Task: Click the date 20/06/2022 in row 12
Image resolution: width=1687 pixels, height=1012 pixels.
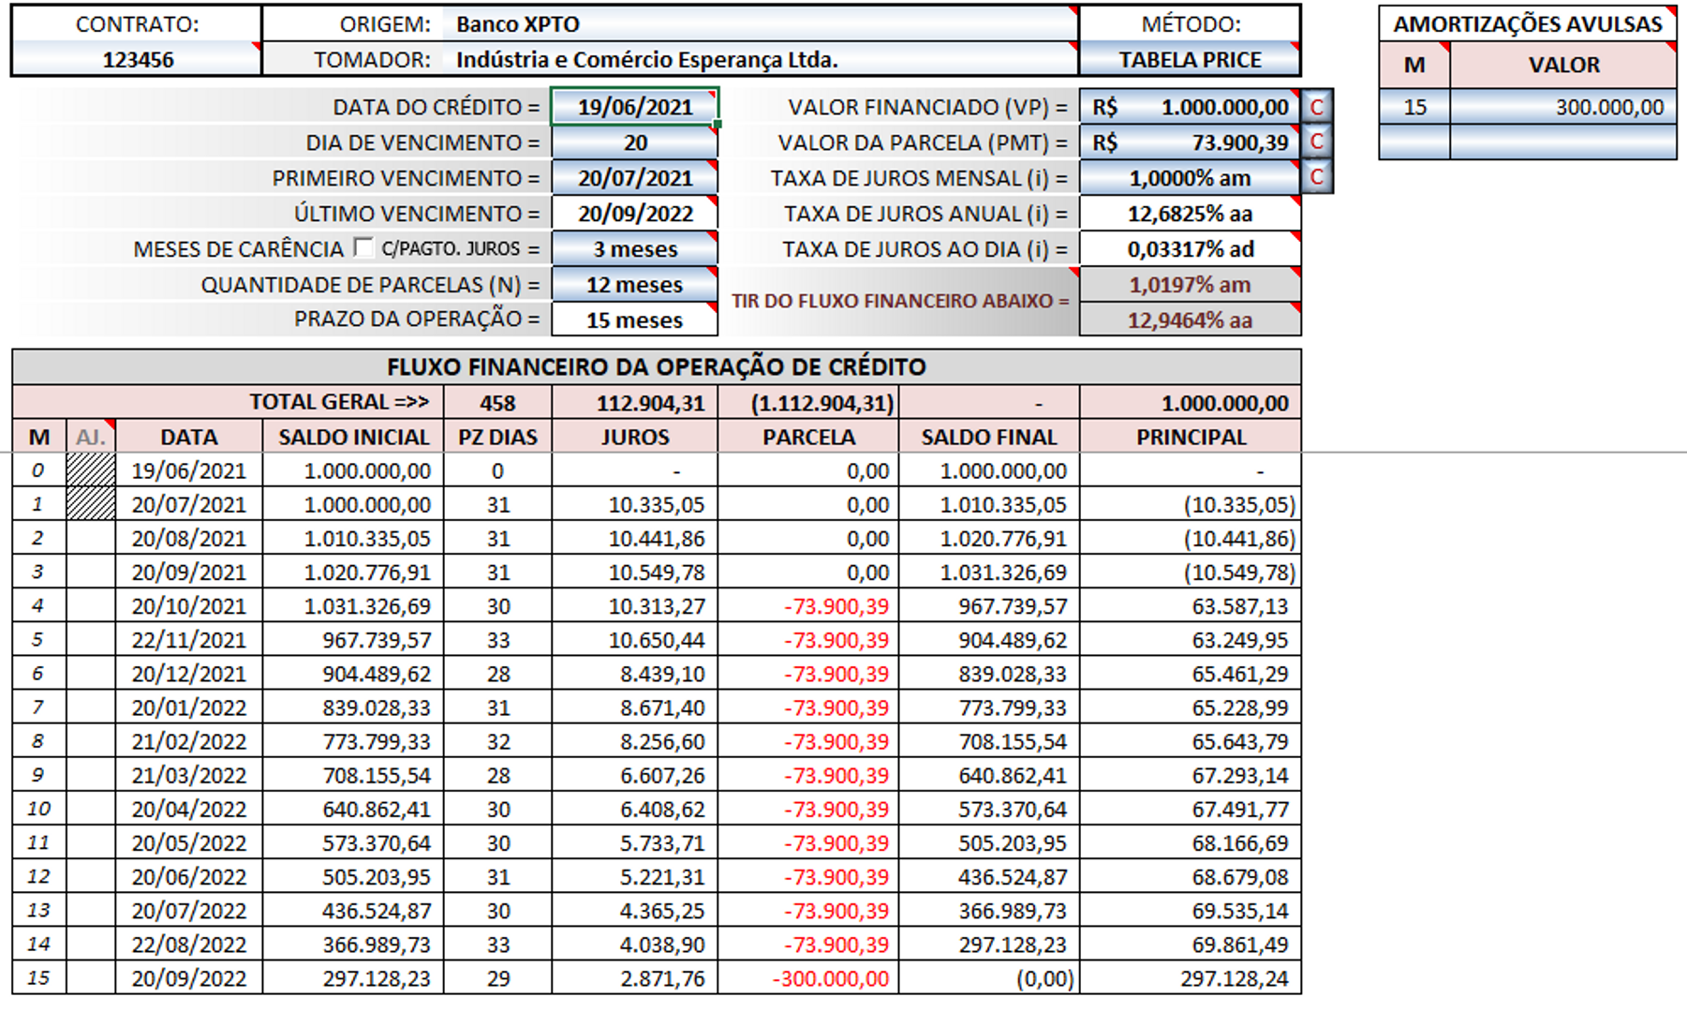Action: [188, 876]
